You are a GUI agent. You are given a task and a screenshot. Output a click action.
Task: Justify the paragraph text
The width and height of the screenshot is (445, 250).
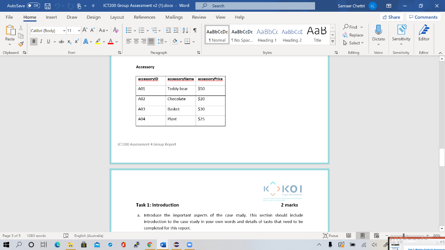coord(150,42)
